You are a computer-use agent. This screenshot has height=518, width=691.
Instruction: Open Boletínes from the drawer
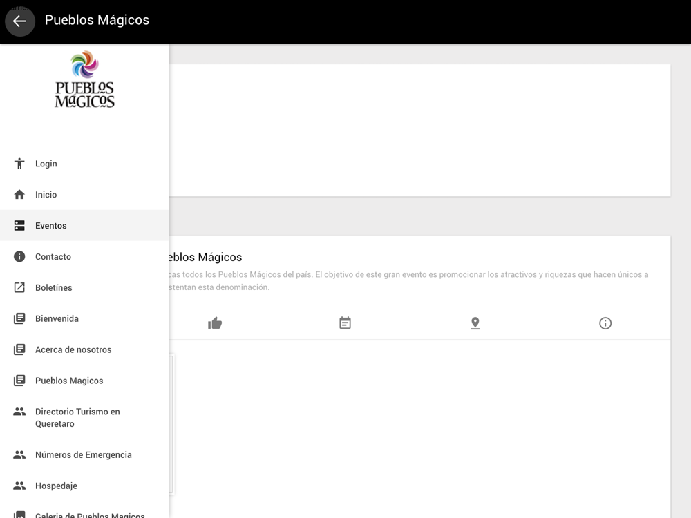(x=84, y=287)
